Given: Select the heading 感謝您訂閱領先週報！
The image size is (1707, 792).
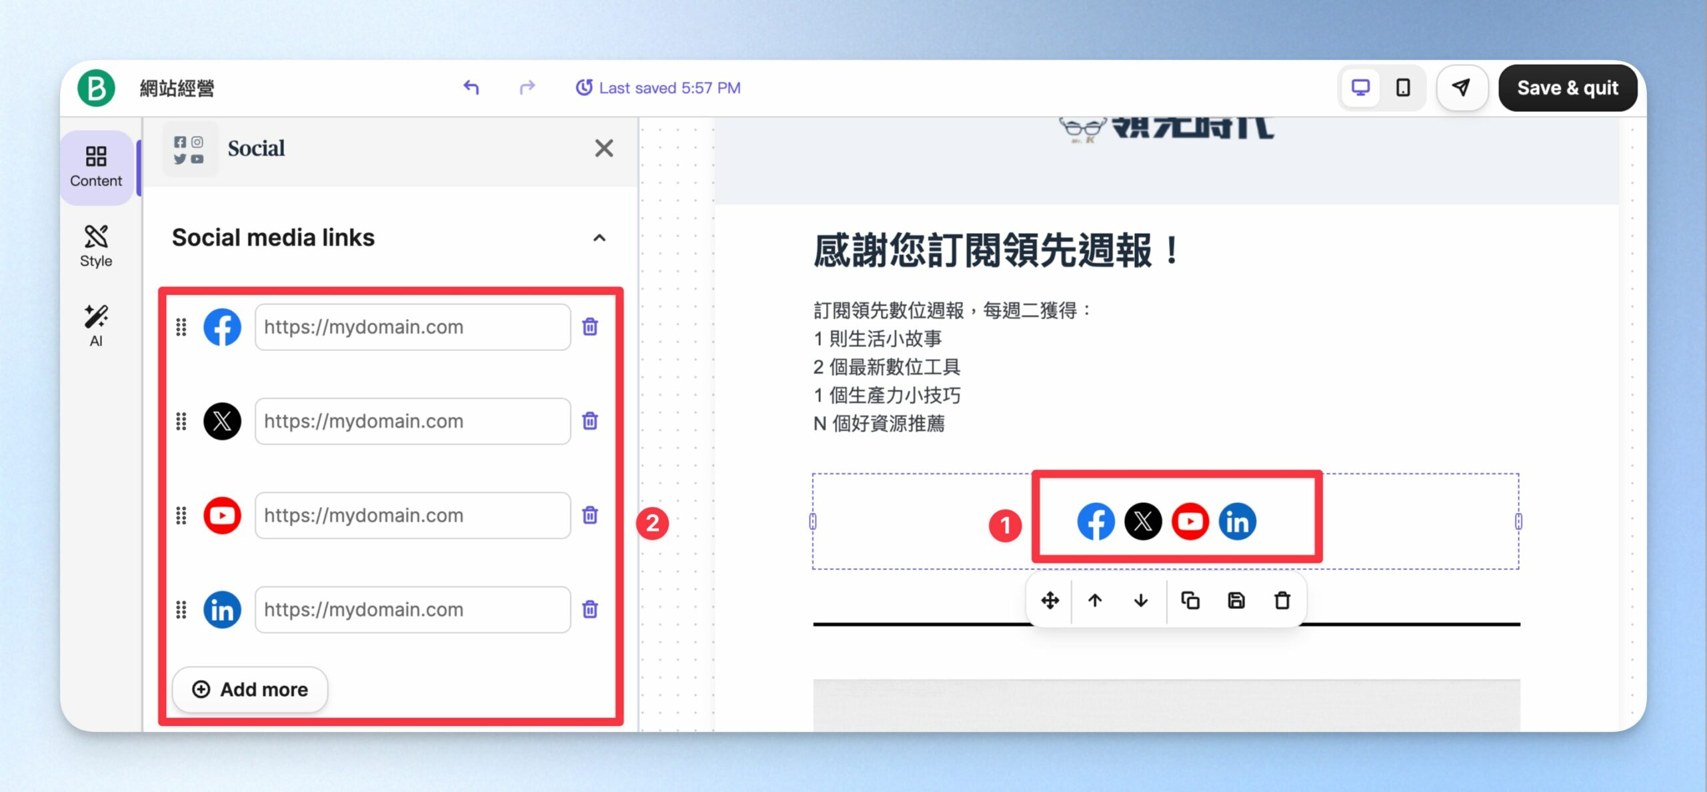Looking at the screenshot, I should click(x=998, y=251).
